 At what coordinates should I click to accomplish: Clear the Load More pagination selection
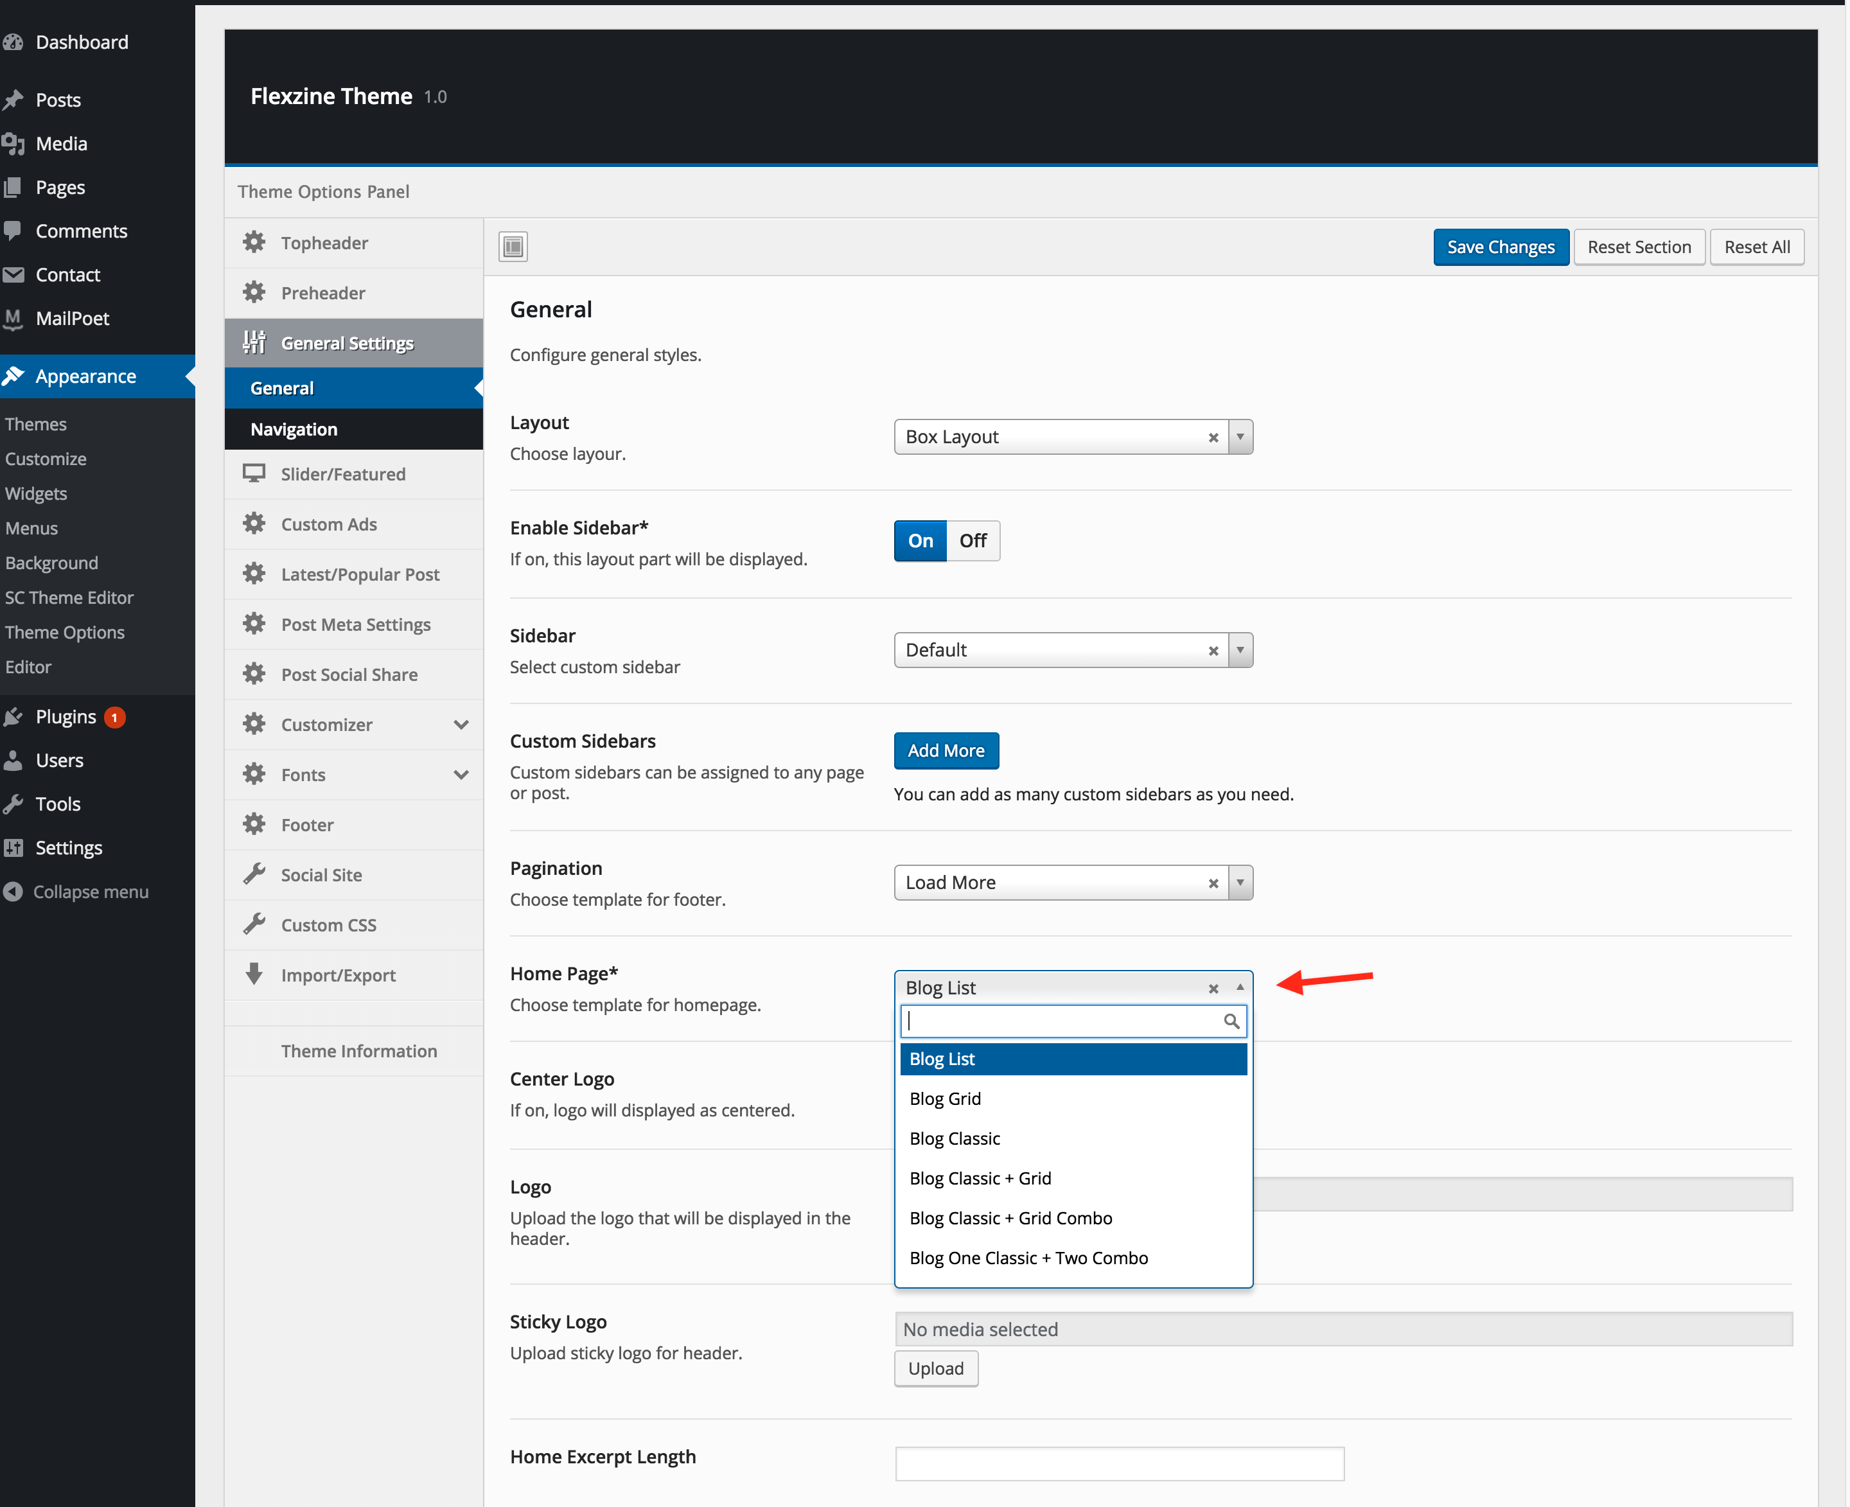tap(1213, 884)
